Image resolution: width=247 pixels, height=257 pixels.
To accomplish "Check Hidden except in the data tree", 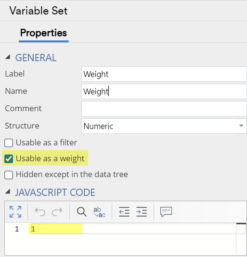I will click(x=9, y=175).
